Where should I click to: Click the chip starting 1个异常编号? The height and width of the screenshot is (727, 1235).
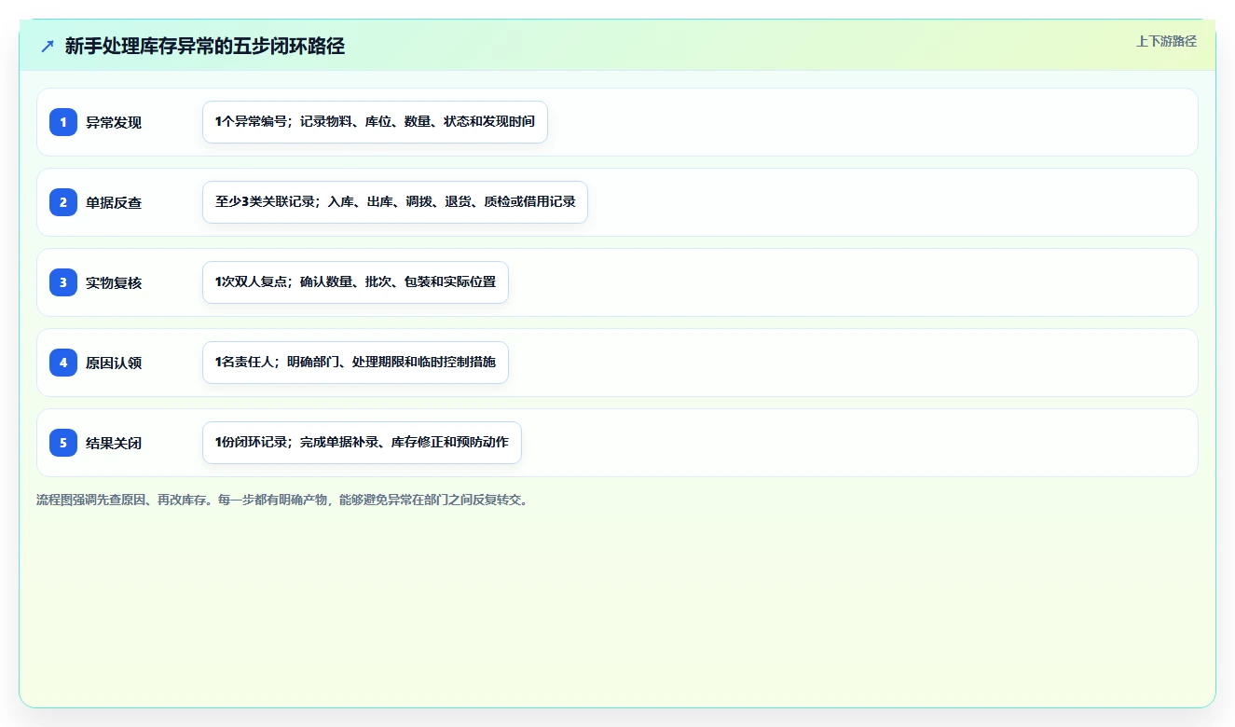[x=375, y=122]
